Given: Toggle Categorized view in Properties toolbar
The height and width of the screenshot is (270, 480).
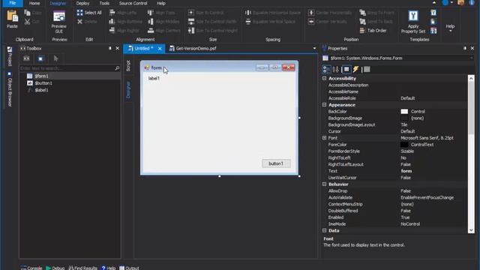Looking at the screenshot, I should (x=326, y=70).
